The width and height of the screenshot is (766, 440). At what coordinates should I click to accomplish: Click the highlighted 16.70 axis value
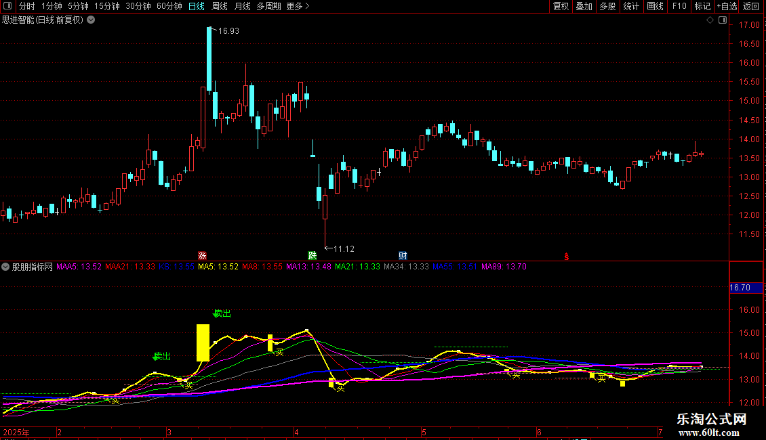coord(746,288)
